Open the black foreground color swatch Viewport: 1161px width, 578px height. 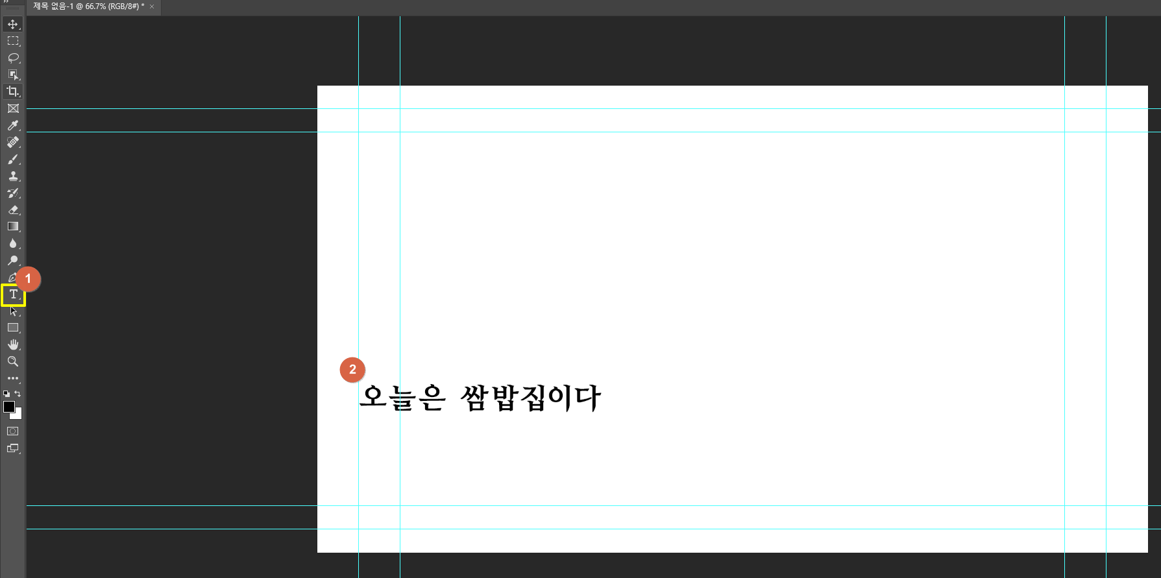8,407
